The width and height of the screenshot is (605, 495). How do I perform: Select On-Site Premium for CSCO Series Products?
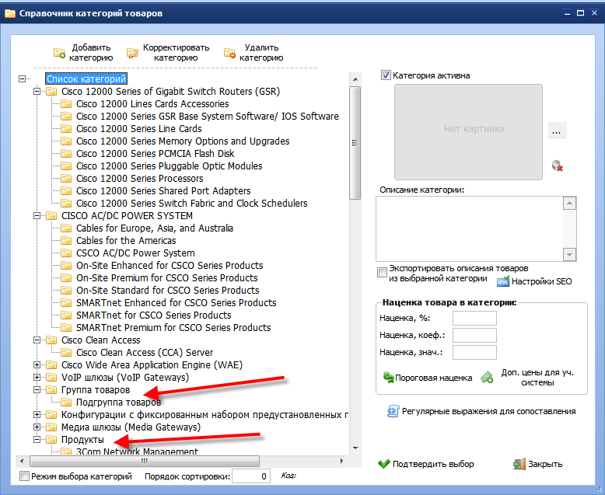[x=166, y=278]
